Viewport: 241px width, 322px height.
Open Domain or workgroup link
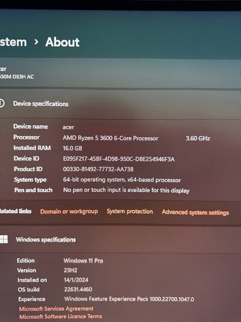[69, 211]
